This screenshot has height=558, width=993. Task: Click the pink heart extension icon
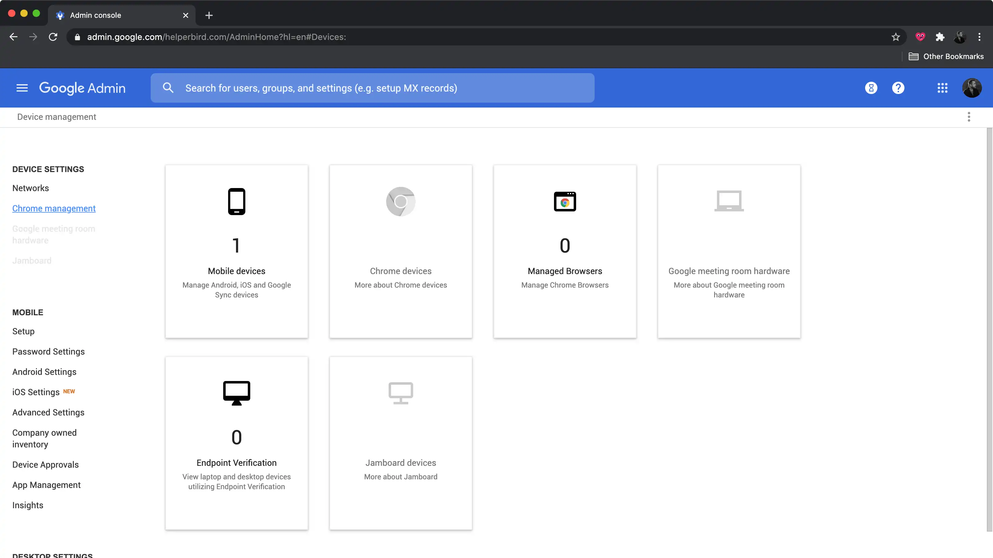pos(920,37)
